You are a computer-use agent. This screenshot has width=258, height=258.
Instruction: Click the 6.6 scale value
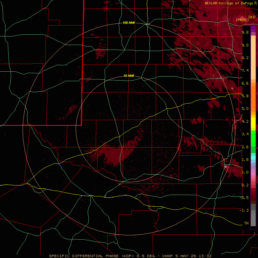(x=245, y=83)
